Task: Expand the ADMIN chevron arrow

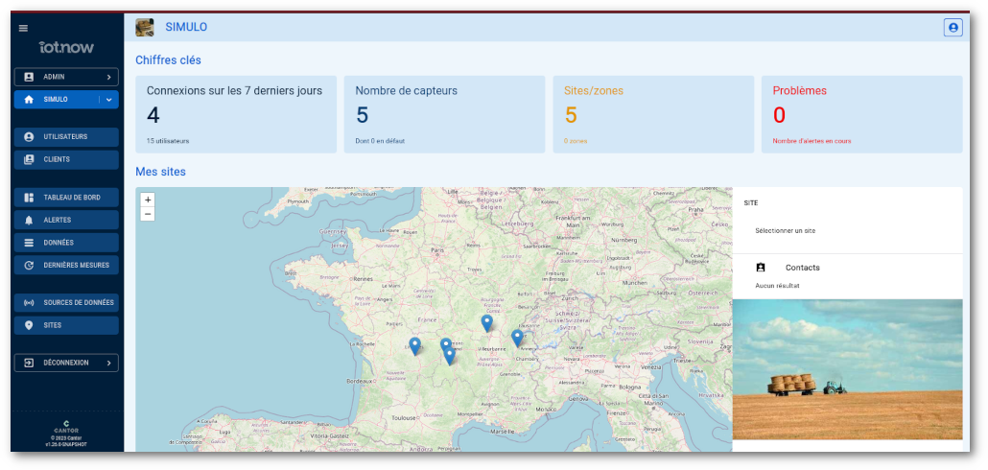Action: tap(109, 77)
